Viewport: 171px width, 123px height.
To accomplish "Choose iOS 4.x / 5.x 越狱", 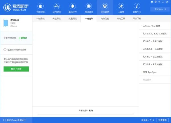I will (x=155, y=26).
